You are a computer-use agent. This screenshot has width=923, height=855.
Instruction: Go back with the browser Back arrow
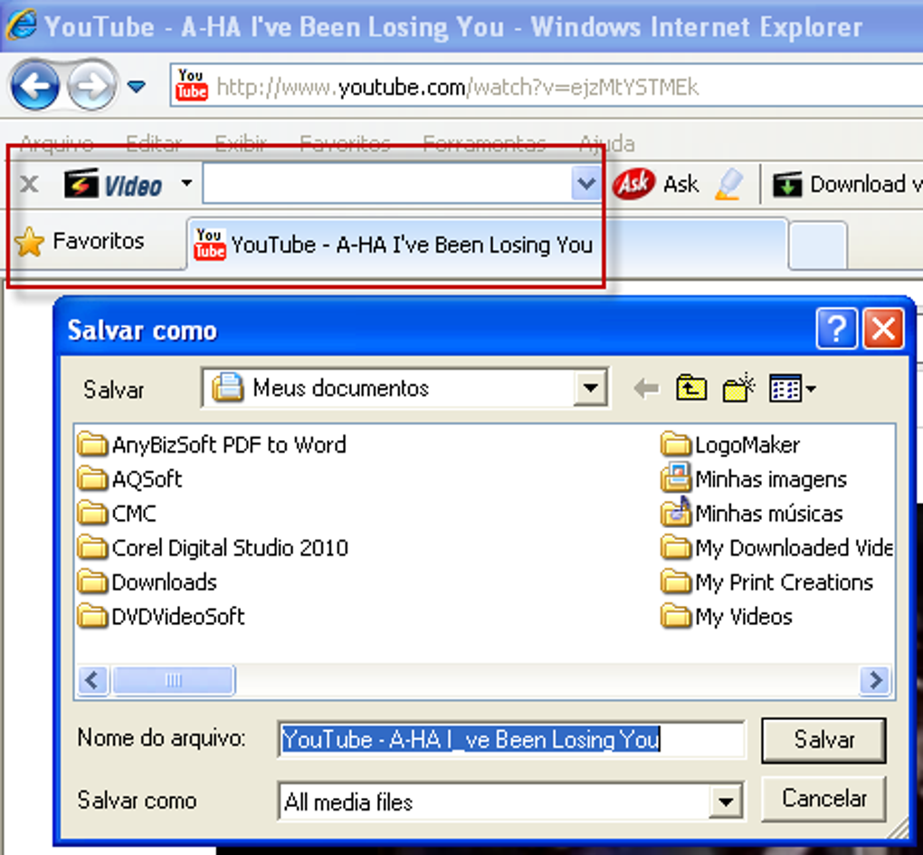click(x=34, y=87)
